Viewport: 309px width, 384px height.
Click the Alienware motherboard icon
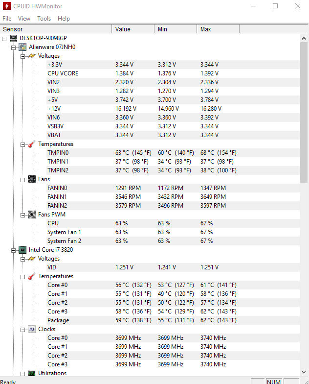[22, 47]
